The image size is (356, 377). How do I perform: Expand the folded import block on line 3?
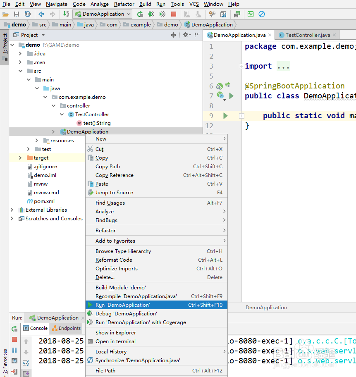tap(241, 66)
